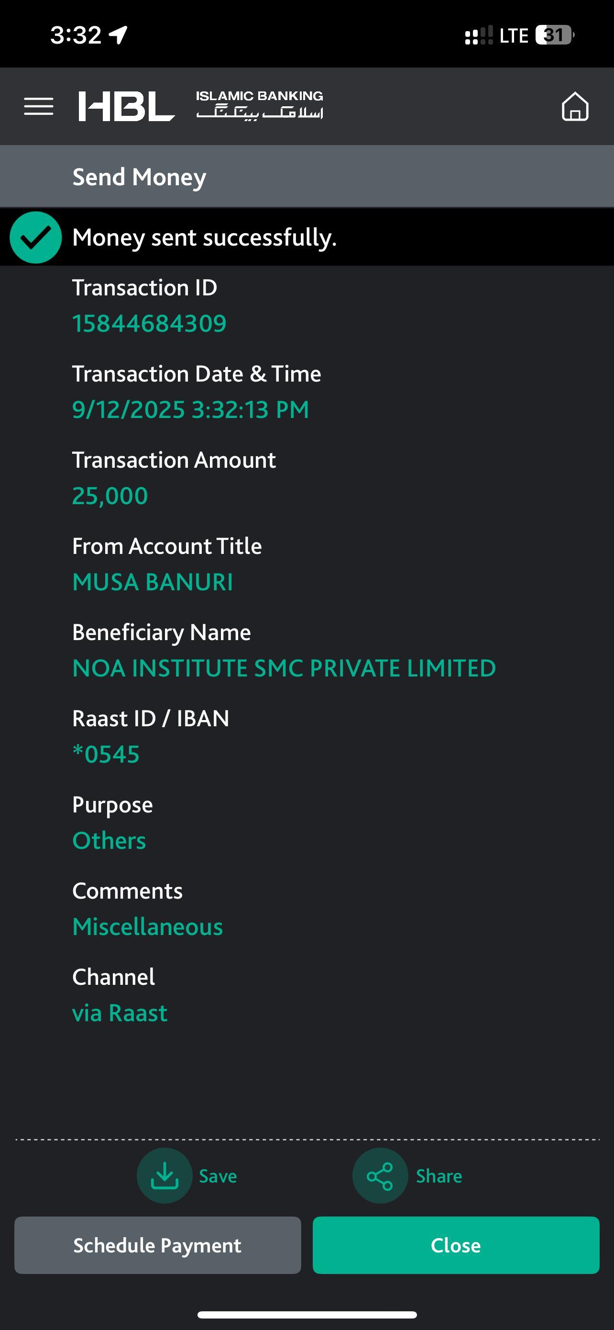614x1330 pixels.
Task: Tap the Islamic Banking logo text
Action: click(259, 104)
